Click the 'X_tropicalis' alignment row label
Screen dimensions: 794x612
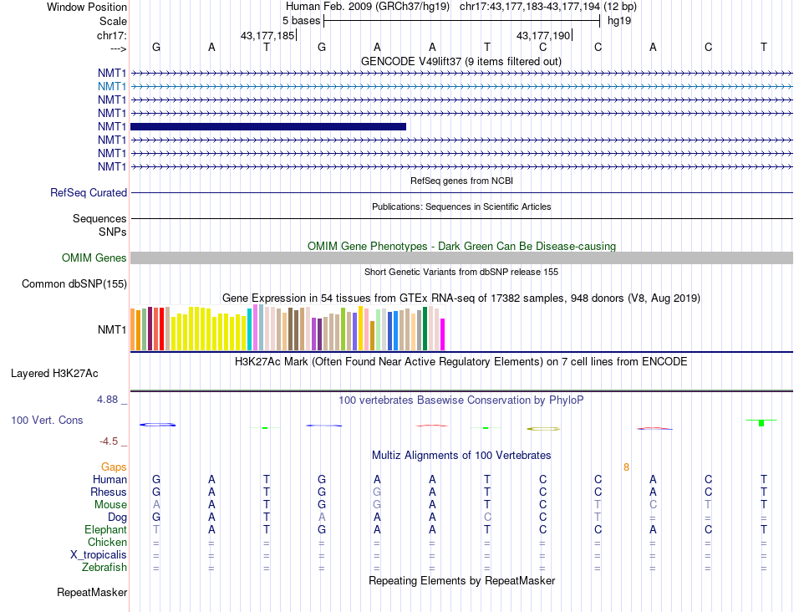click(x=99, y=555)
